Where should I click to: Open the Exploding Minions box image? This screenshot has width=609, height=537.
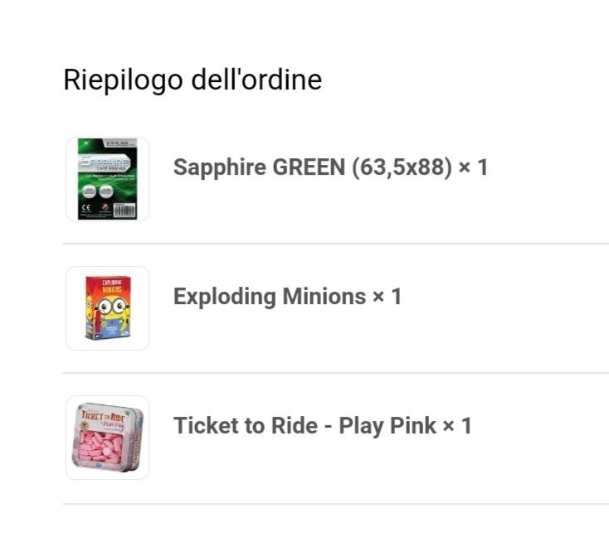point(108,308)
